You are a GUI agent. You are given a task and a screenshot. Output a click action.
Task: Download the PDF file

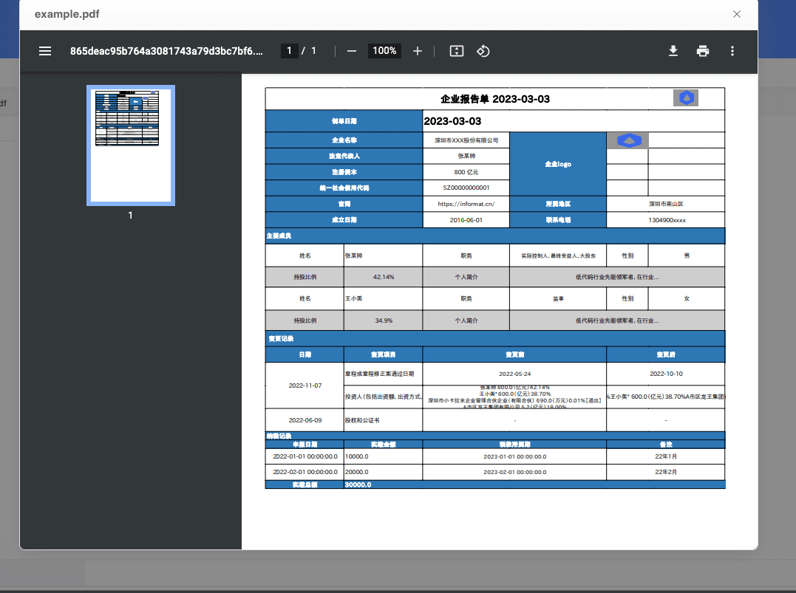click(x=673, y=51)
